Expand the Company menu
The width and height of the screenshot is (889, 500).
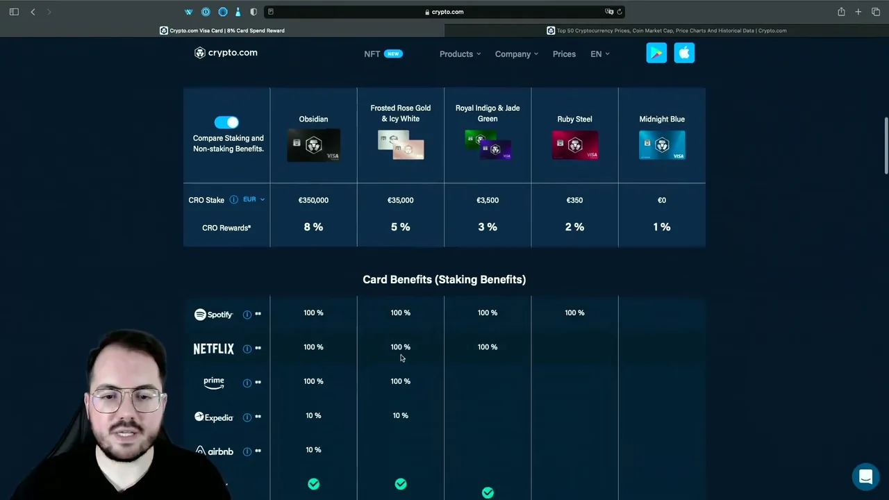[517, 54]
